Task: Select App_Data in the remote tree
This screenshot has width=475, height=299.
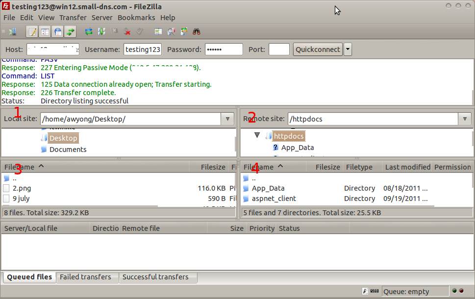Action: (298, 148)
